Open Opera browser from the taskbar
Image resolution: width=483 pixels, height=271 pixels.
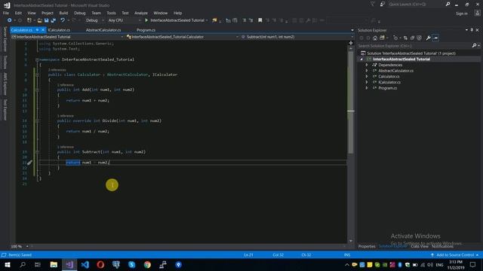coord(100,264)
